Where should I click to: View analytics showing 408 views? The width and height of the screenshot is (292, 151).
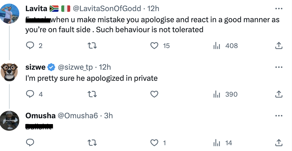tap(225, 46)
